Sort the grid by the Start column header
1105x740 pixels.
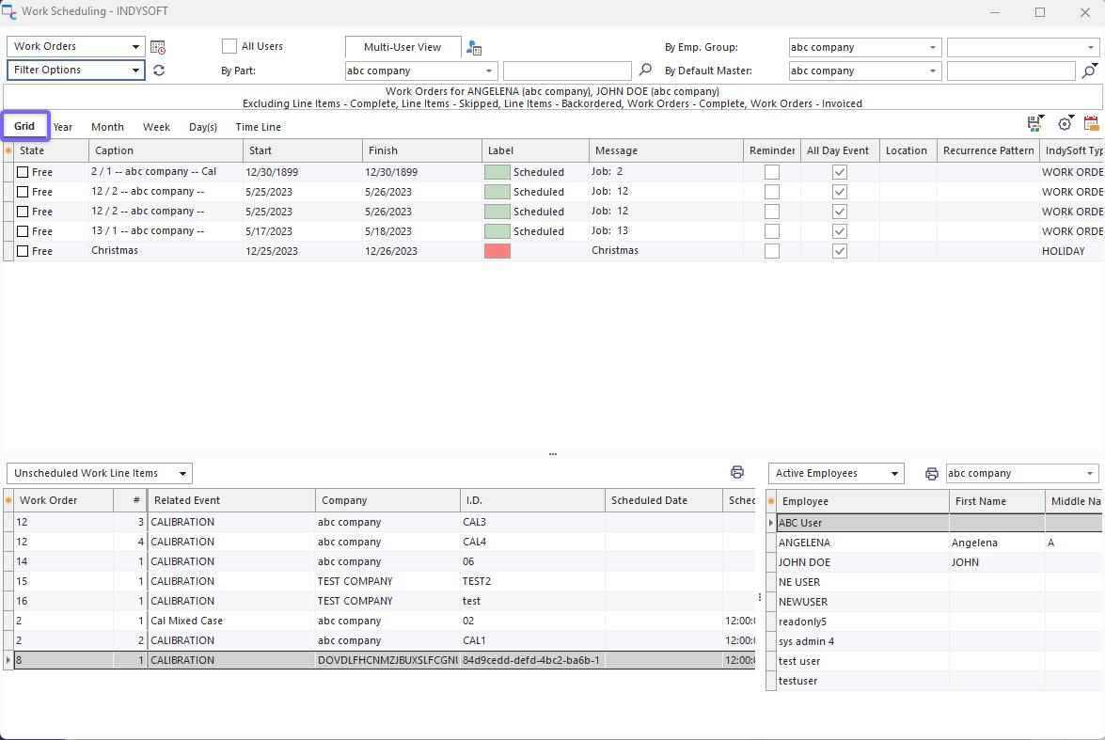pos(302,150)
